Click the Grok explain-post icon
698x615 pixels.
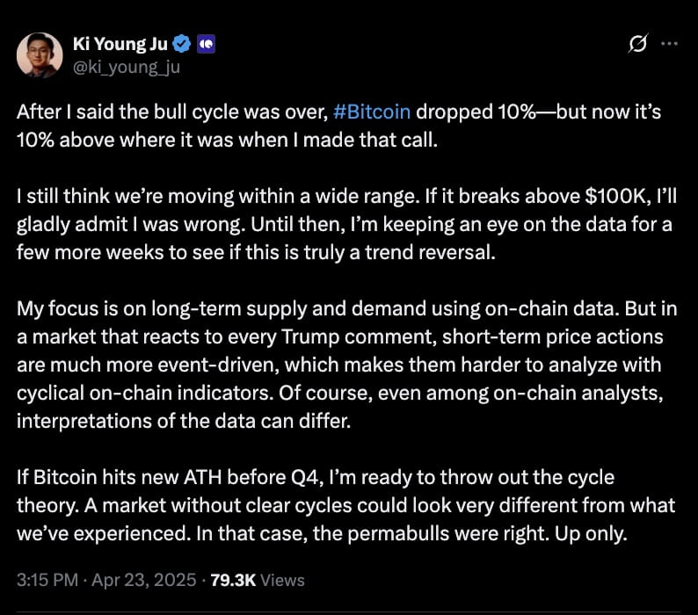tap(639, 43)
